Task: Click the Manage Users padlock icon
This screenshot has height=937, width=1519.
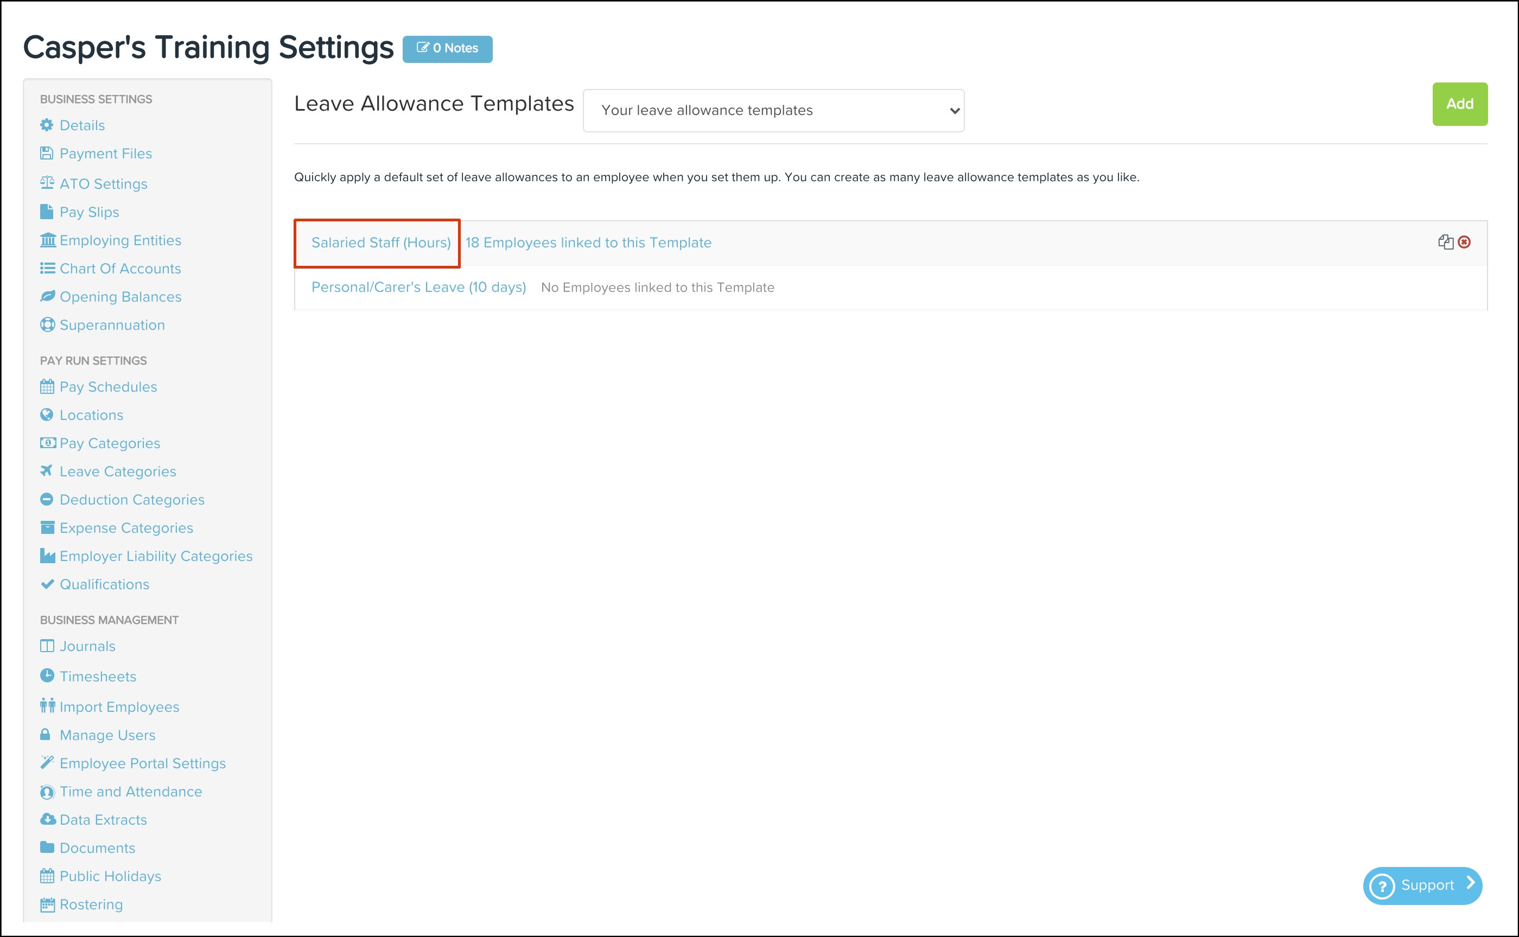Action: 45,735
